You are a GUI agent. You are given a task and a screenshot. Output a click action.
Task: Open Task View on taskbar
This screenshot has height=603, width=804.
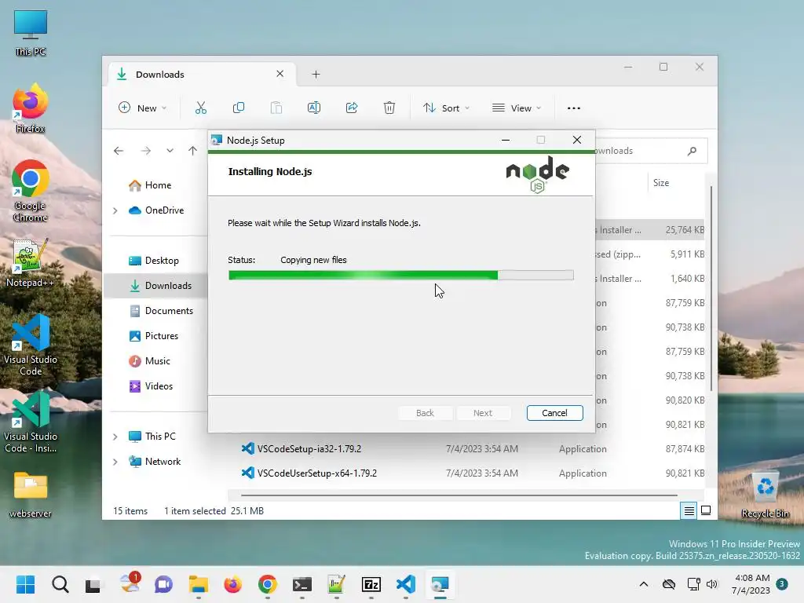pyautogui.click(x=93, y=584)
